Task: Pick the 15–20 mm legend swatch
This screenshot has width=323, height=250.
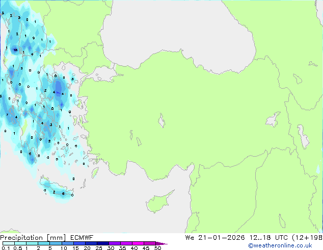Action: pyautogui.click(x=79, y=243)
